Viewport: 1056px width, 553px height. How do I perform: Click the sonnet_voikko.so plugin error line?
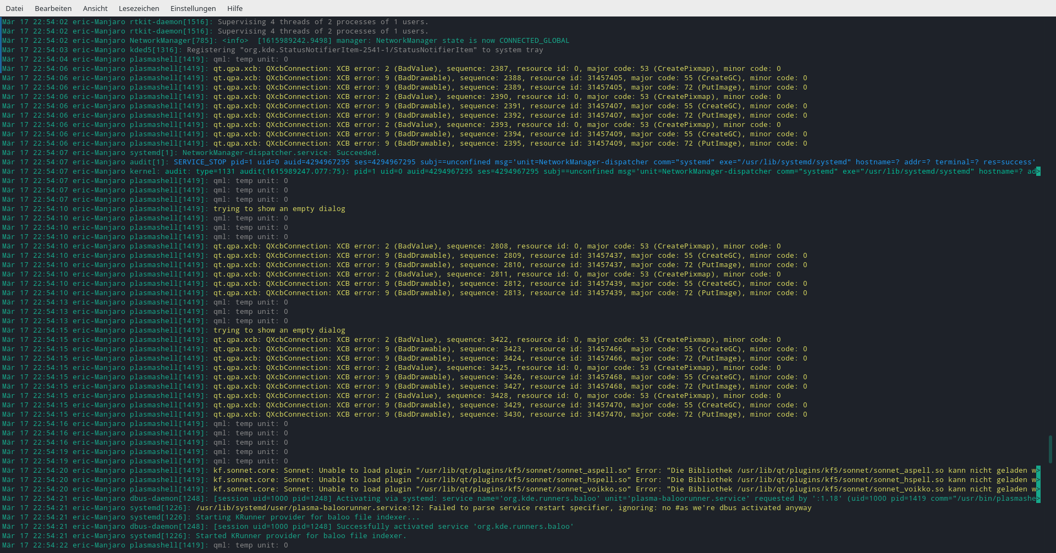click(521, 489)
